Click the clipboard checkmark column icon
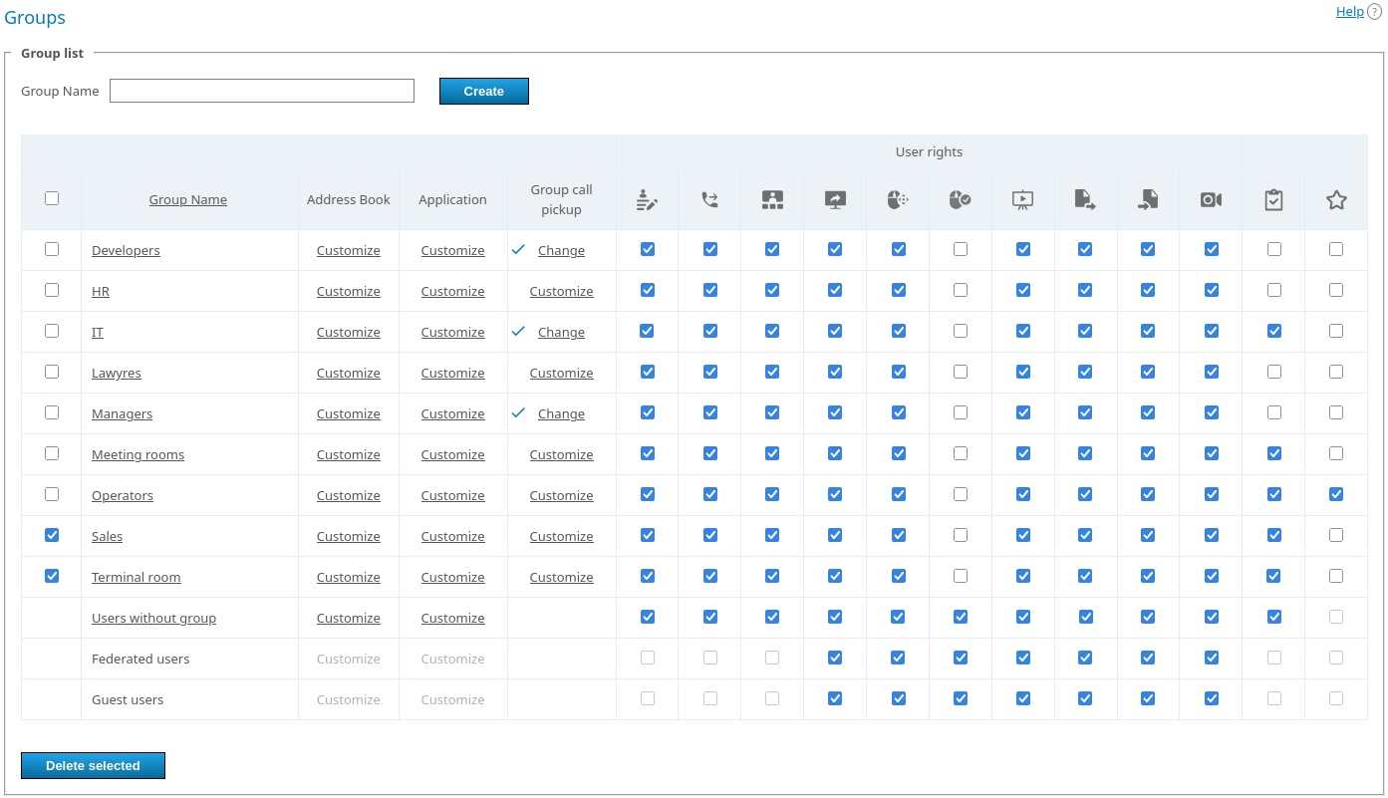Viewport: 1388px width, 798px height. 1273,200
